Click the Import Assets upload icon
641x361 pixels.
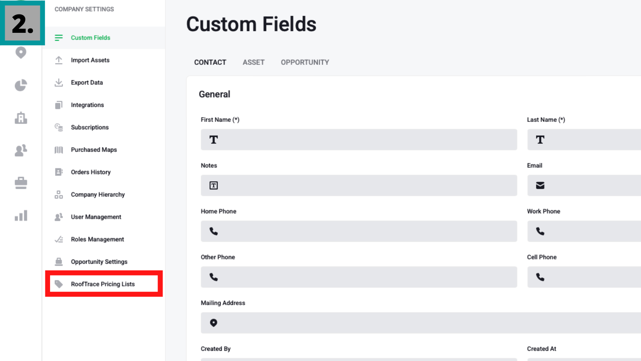pos(59,60)
